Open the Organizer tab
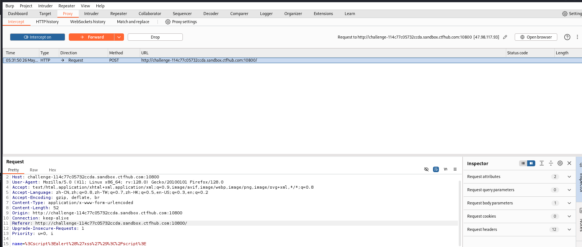582x247 pixels. 293,14
